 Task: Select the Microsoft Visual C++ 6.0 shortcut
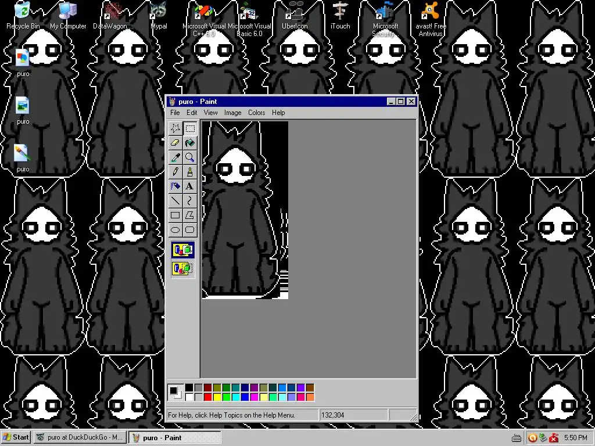(204, 20)
